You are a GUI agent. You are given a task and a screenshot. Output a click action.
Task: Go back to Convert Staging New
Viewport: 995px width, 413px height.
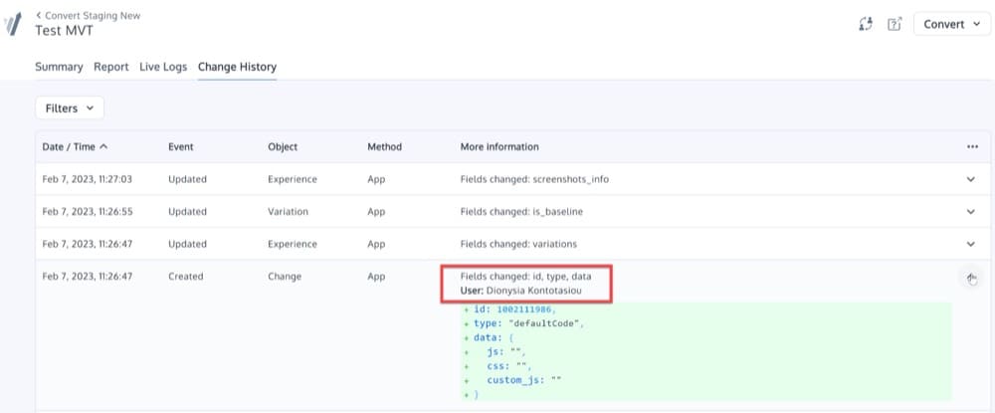tap(89, 15)
